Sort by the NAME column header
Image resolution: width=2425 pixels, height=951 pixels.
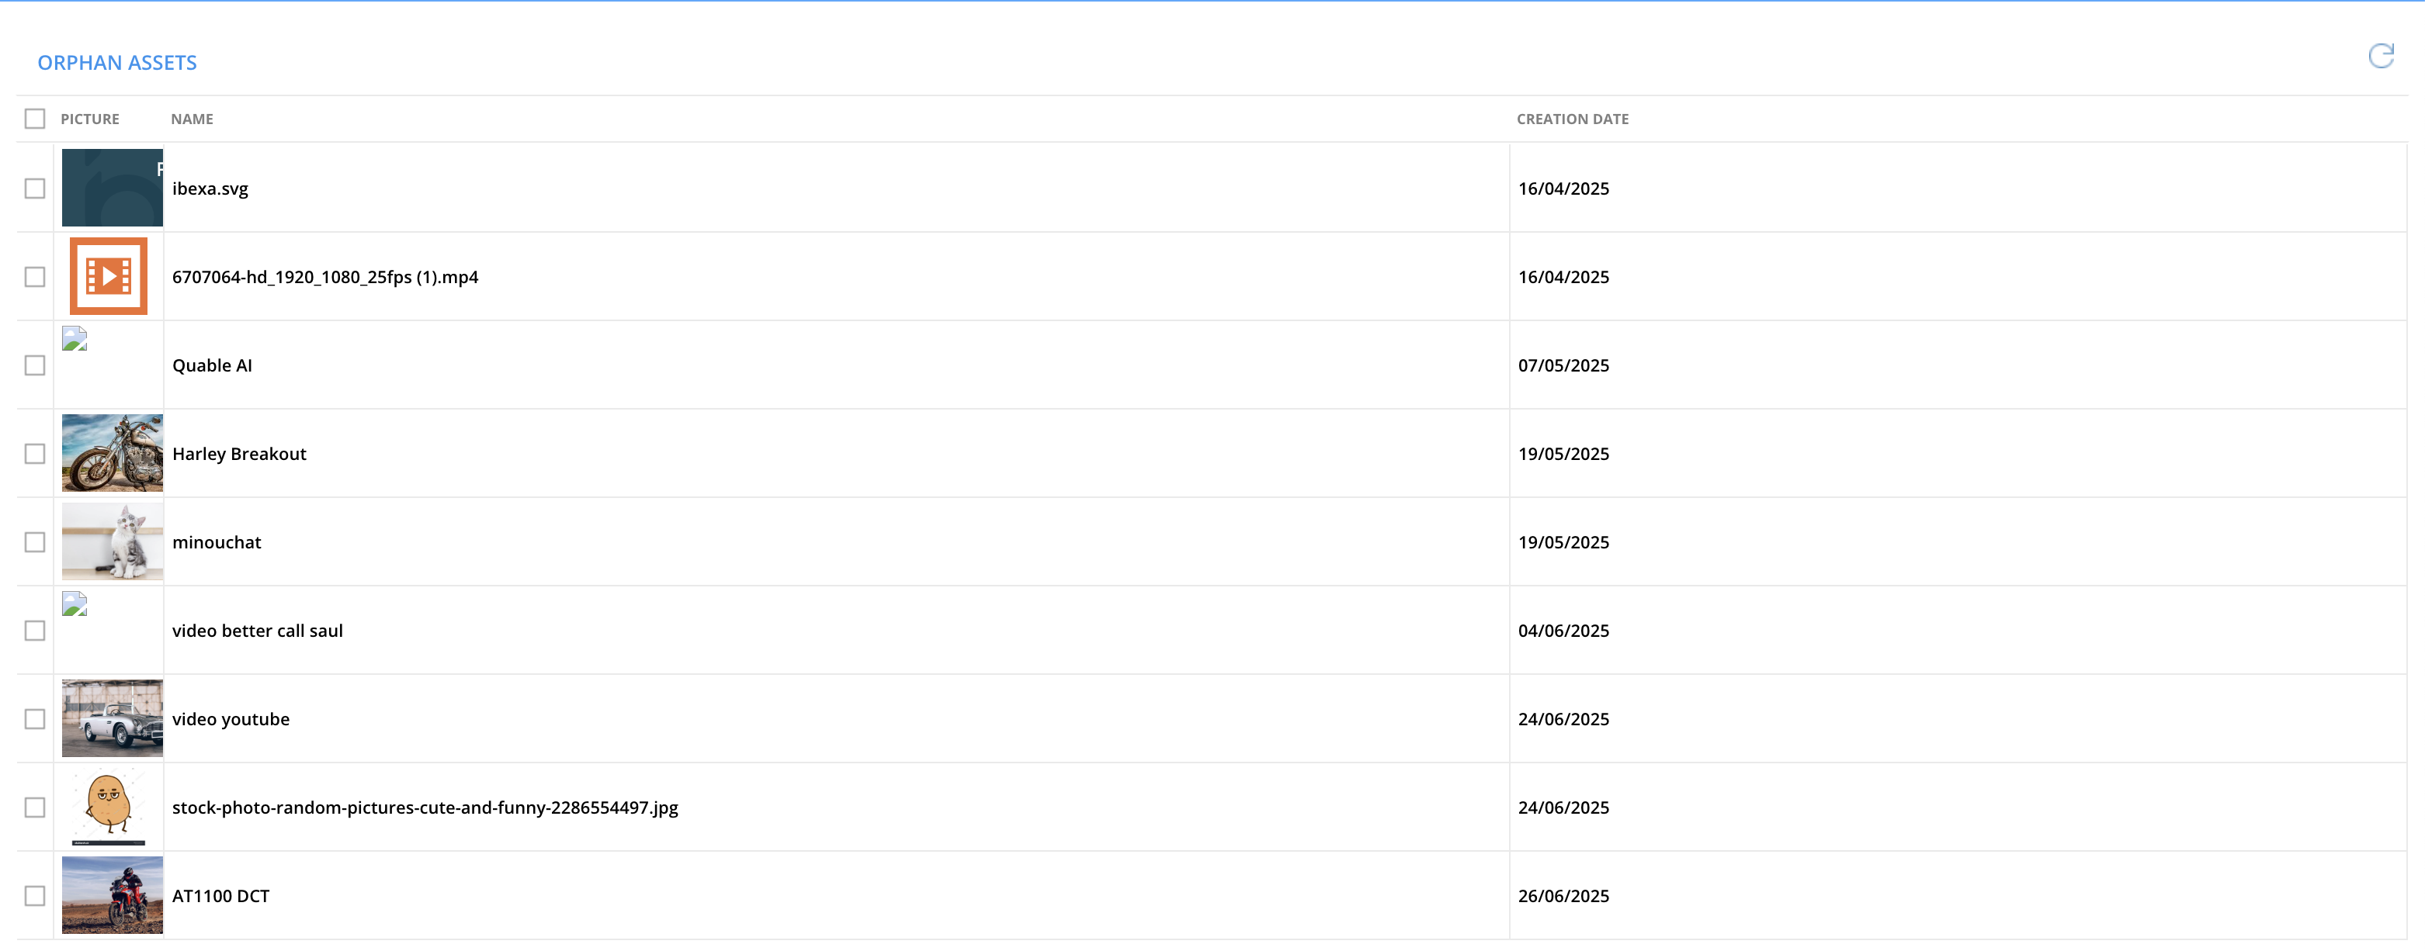click(192, 119)
